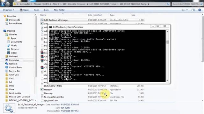Viewport: 204px width, 114px height.
Task: Go forward with the Explorer forward arrow
Action: [x=8, y=4]
